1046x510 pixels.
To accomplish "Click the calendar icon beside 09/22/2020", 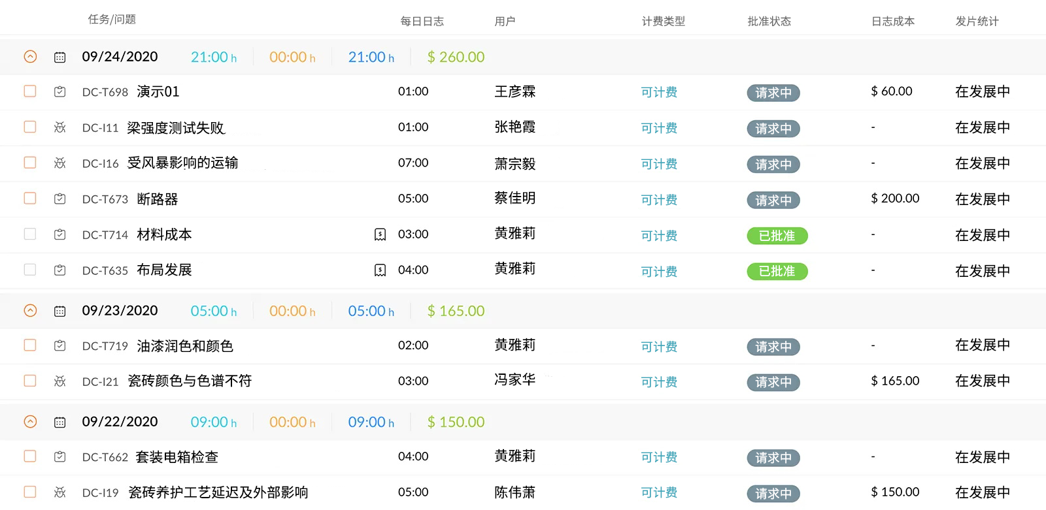I will coord(59,422).
